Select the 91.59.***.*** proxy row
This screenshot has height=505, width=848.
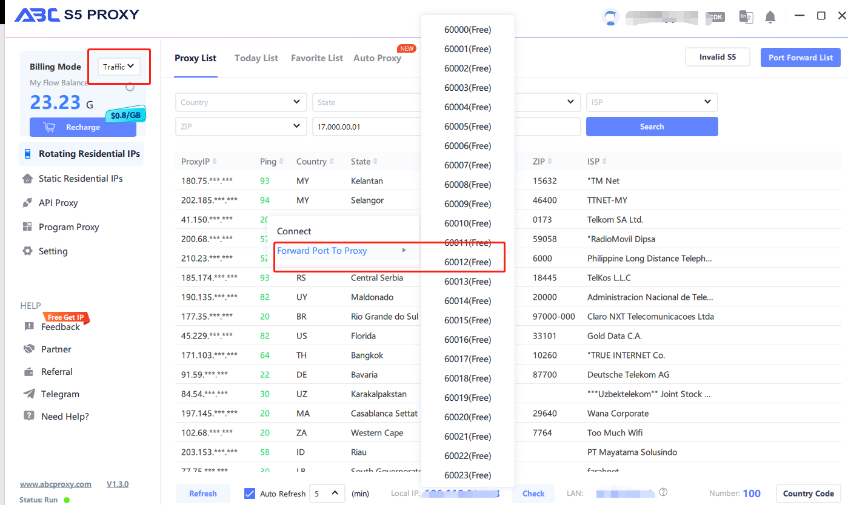[508, 375]
